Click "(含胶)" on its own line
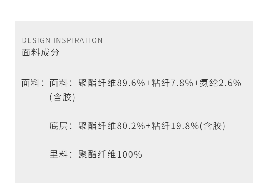This screenshot has width=268, height=183. click(x=61, y=97)
